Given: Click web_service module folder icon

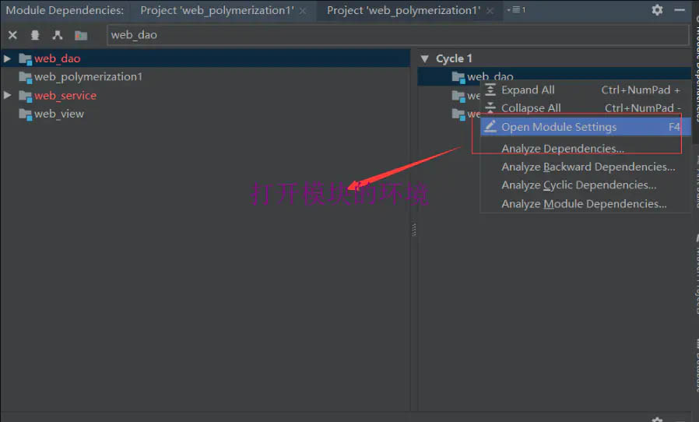Looking at the screenshot, I should [26, 96].
